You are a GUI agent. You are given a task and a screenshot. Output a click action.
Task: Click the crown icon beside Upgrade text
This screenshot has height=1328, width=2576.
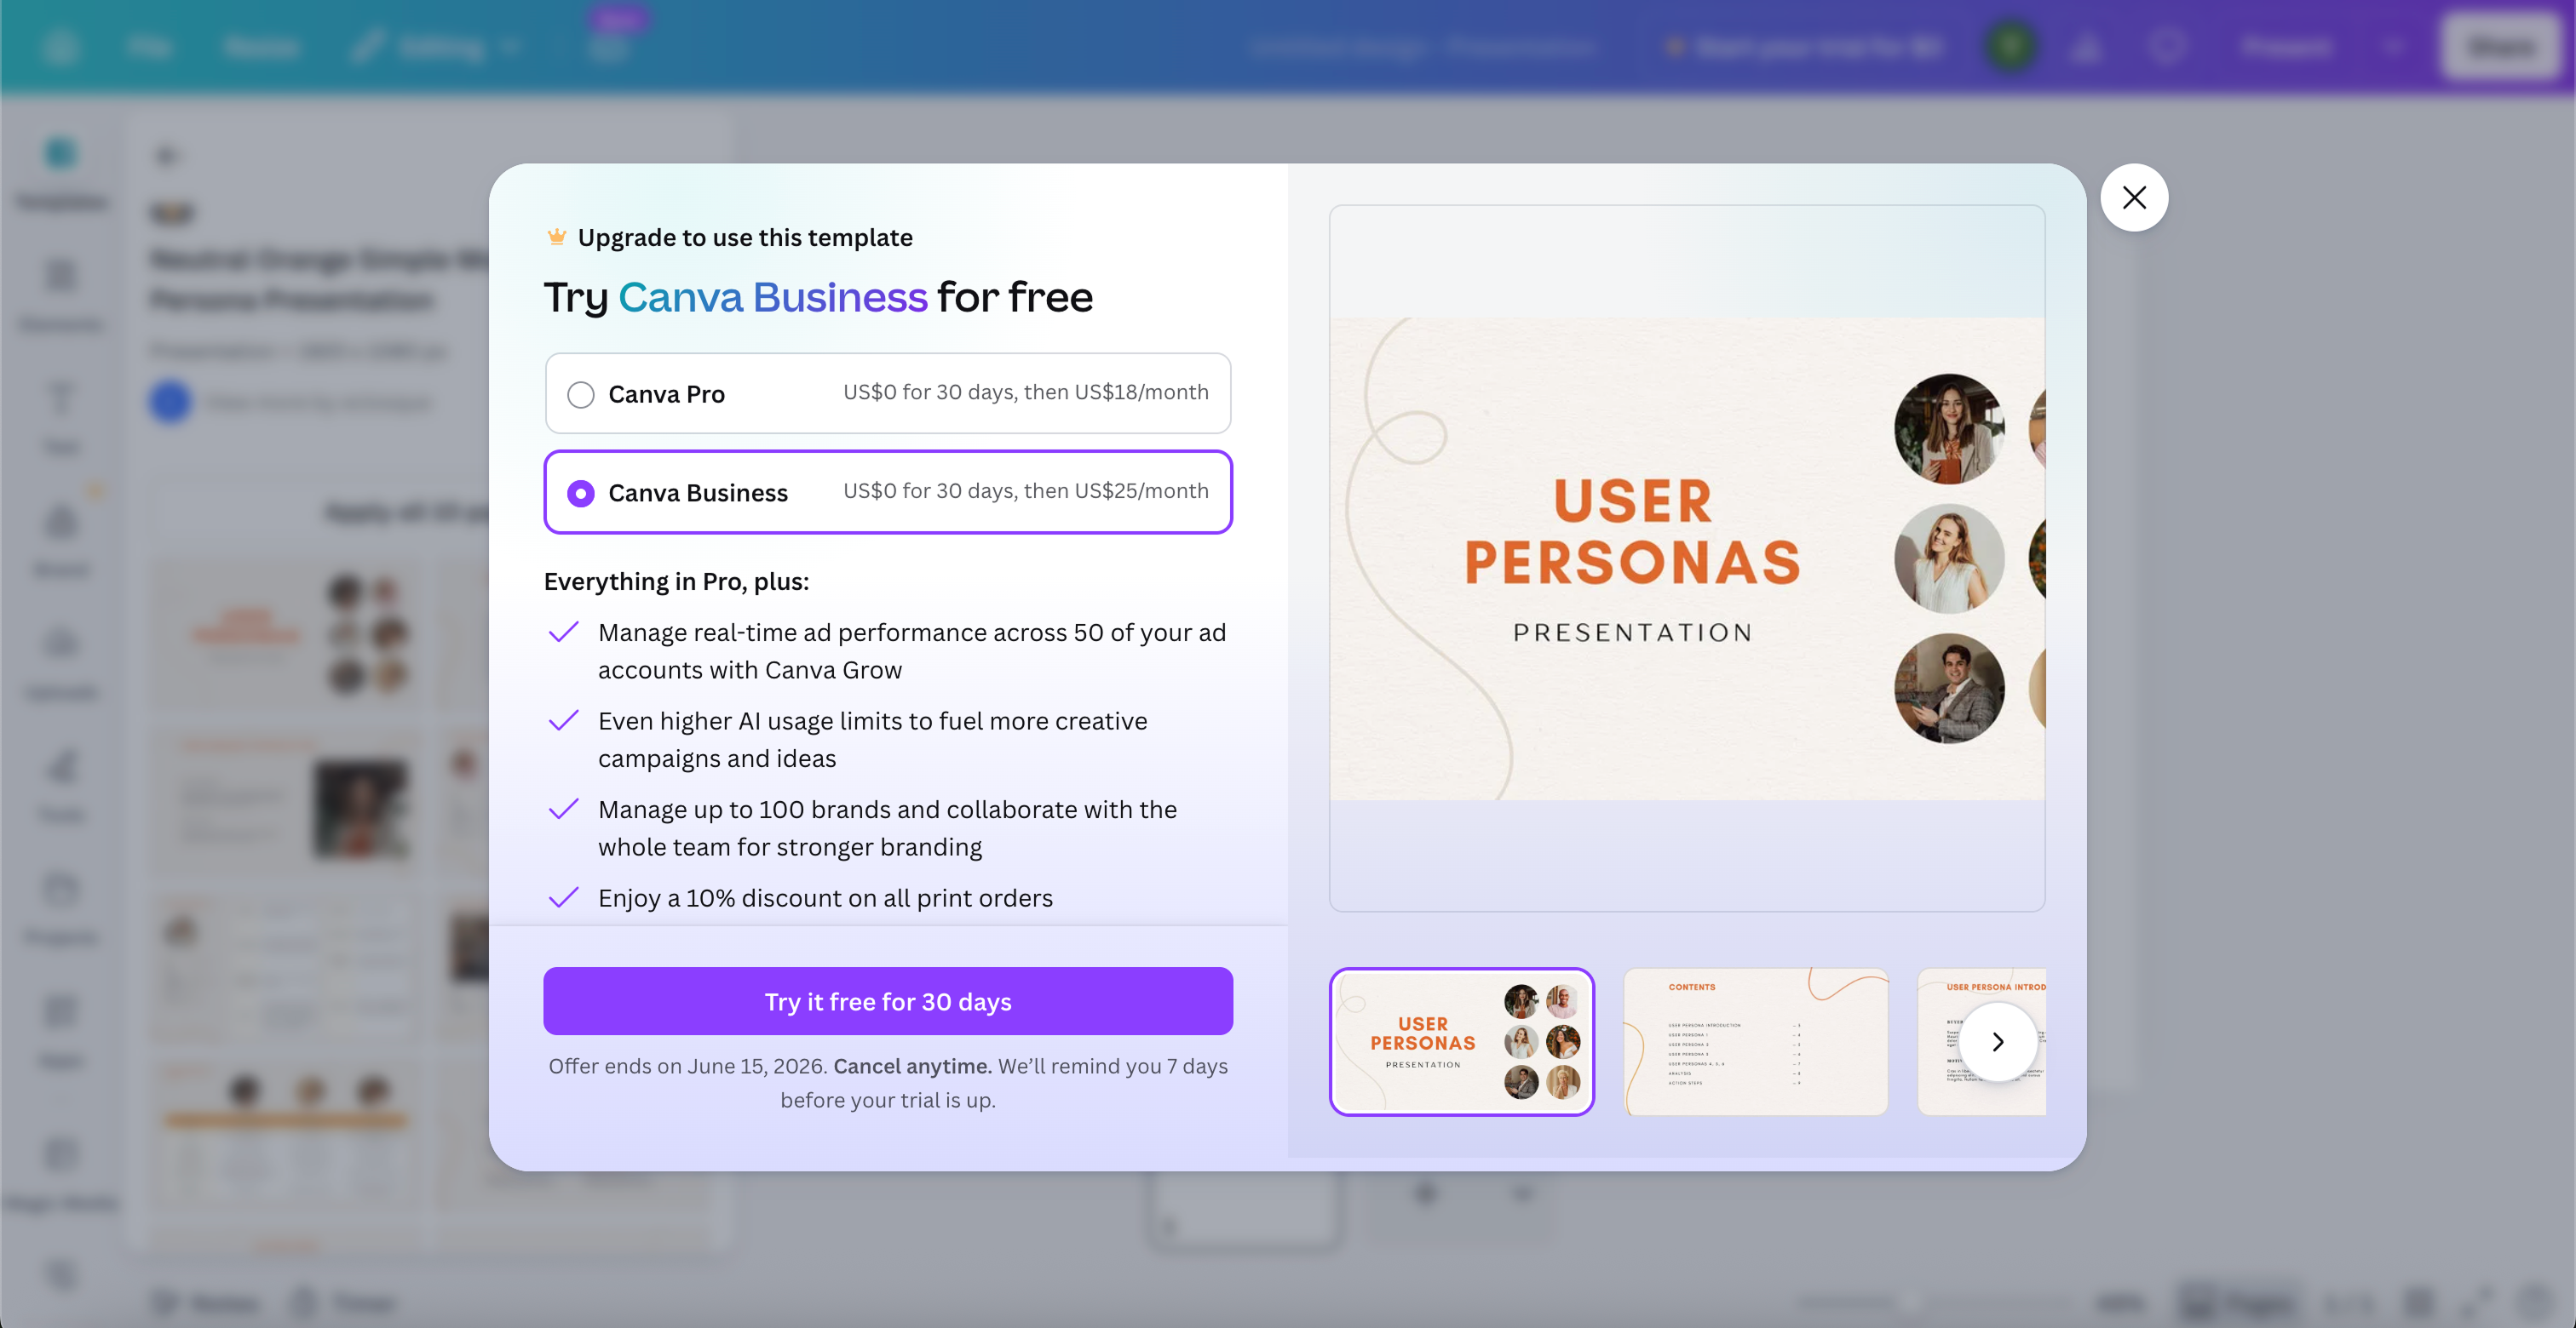tap(557, 237)
